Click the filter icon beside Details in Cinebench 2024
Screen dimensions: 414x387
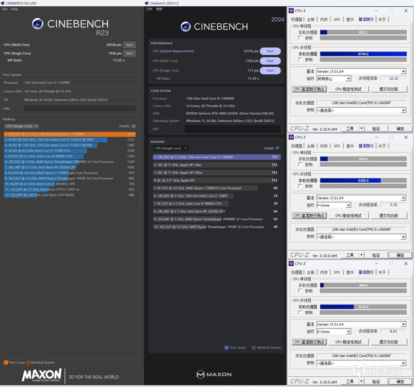pos(277,148)
